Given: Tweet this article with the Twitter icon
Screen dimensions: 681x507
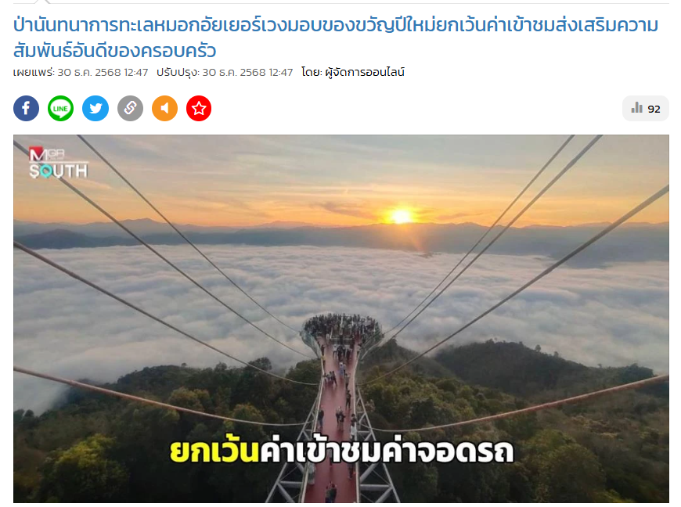Looking at the screenshot, I should pyautogui.click(x=95, y=108).
